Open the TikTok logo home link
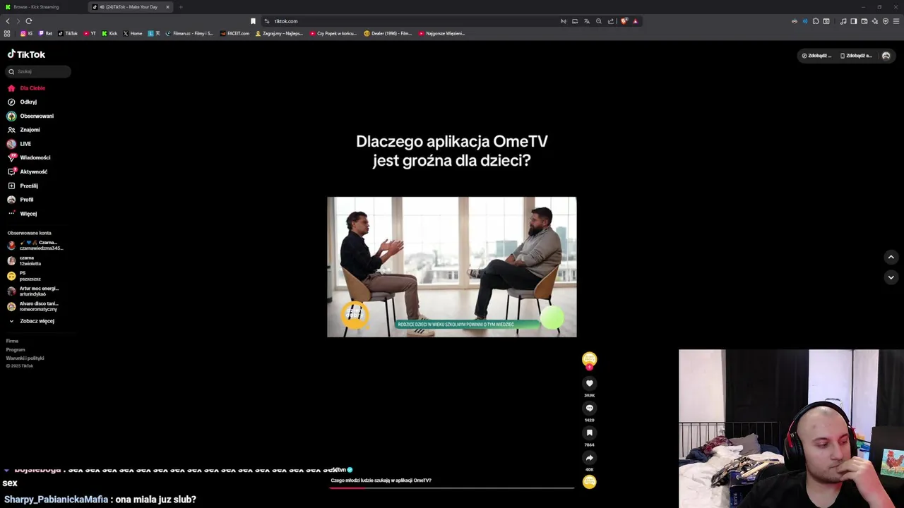Image resolution: width=904 pixels, height=508 pixels. click(x=26, y=54)
